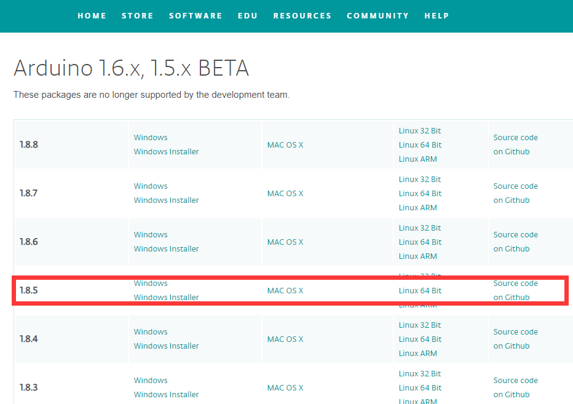Open Source code on Github for 1.8.4
The width and height of the screenshot is (573, 404).
[x=515, y=339]
